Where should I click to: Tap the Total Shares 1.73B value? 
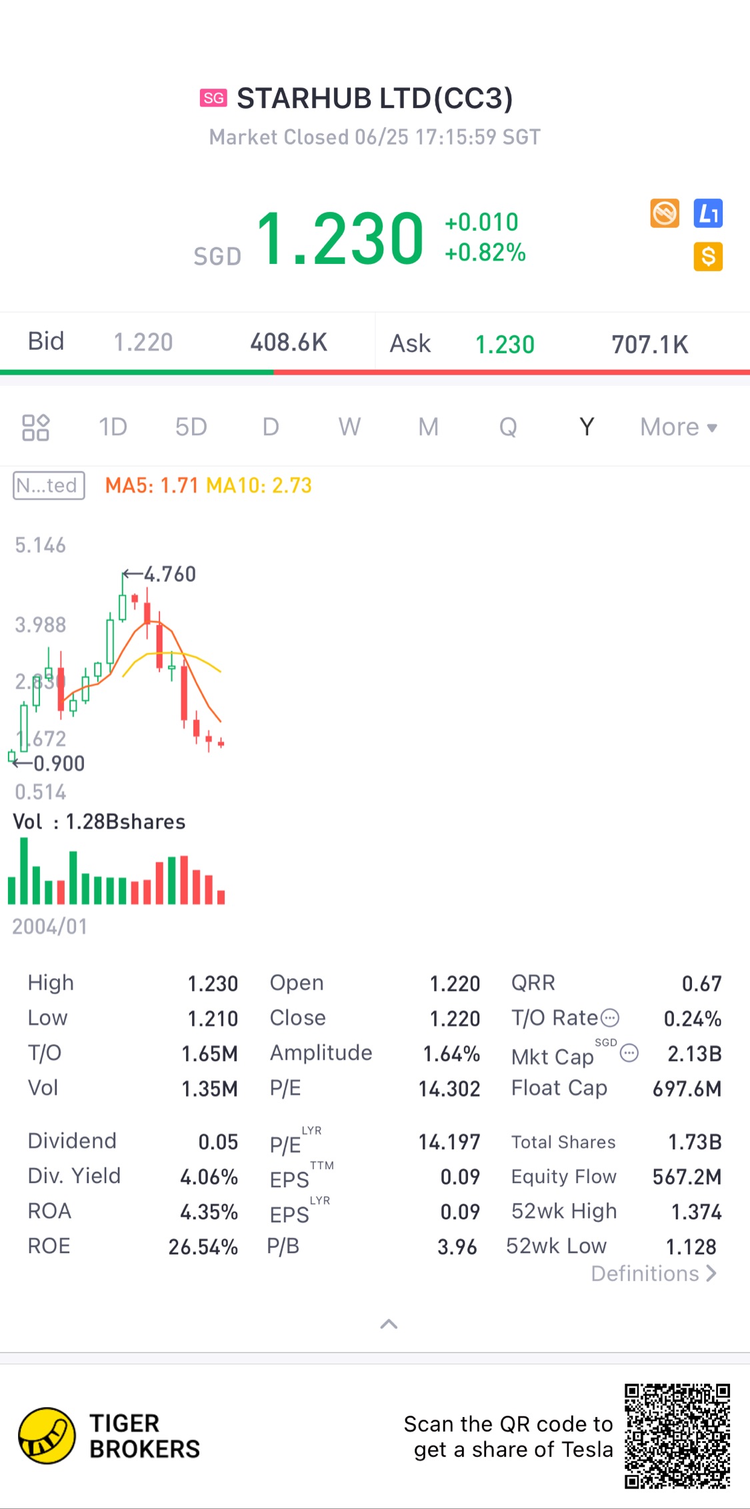click(695, 1142)
